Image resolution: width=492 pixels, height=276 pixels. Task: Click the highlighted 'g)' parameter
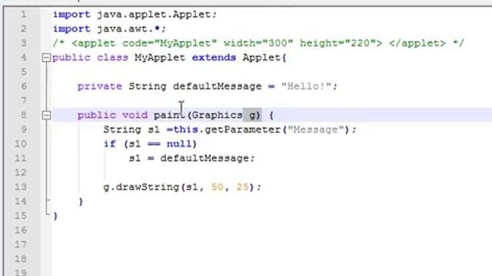pyautogui.click(x=254, y=116)
